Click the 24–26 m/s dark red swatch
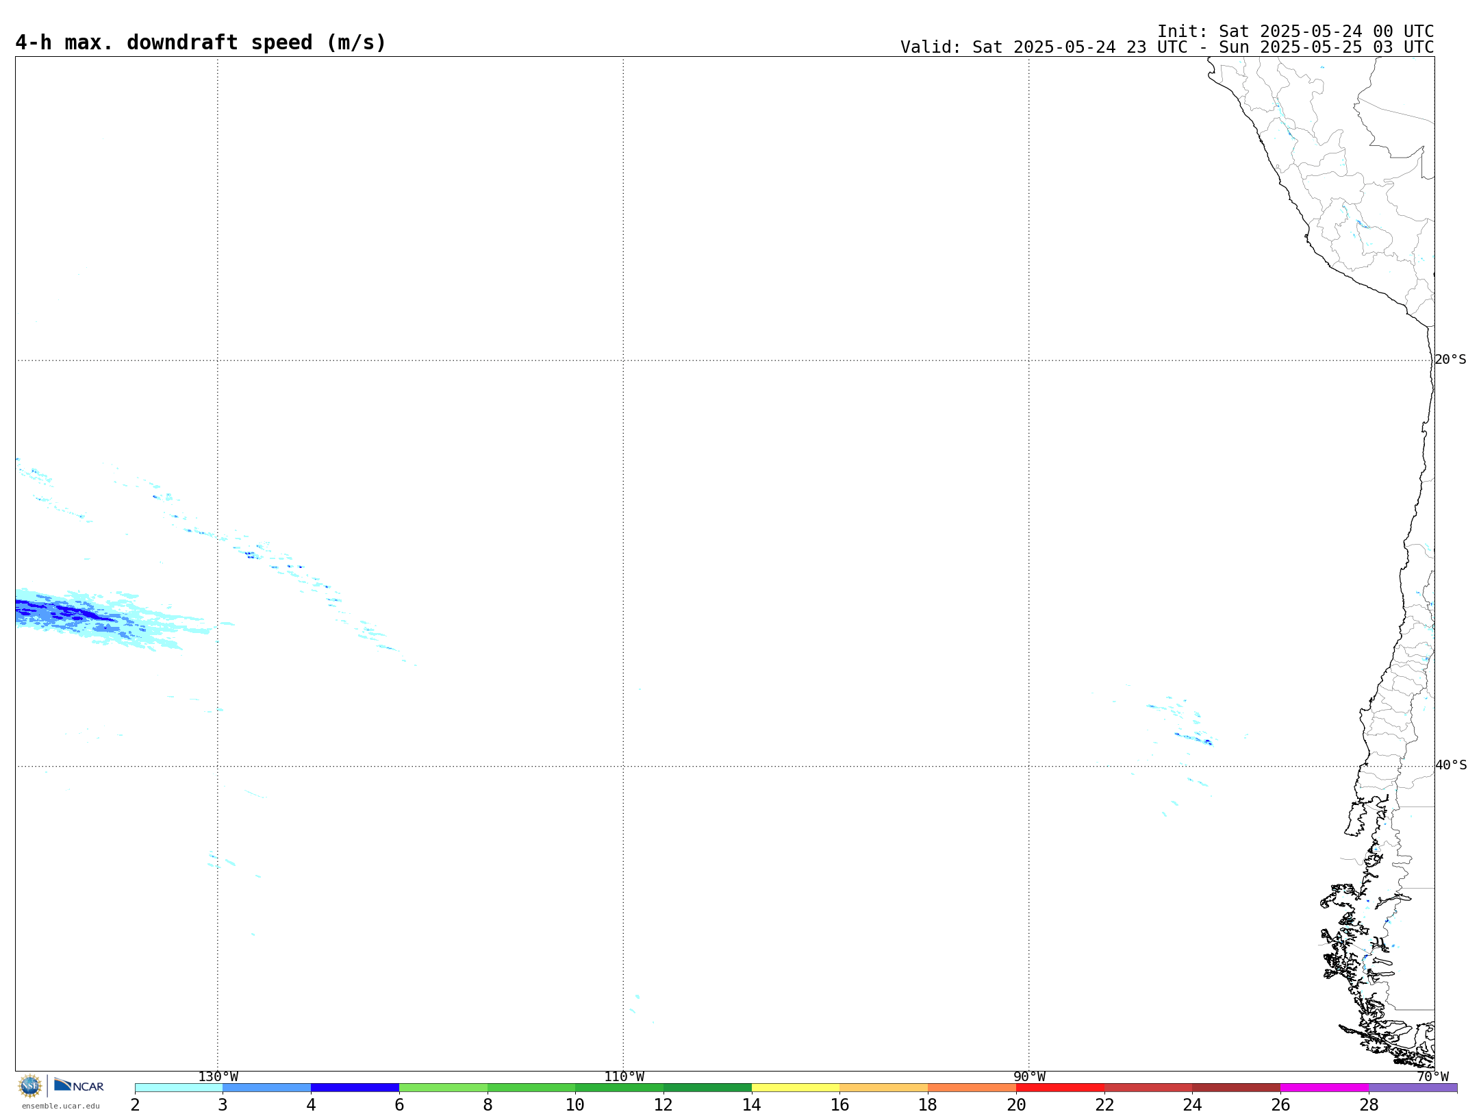1479x1114 pixels. click(x=1236, y=1088)
